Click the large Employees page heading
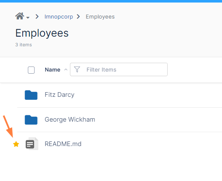The image size is (222, 181). [x=42, y=33]
